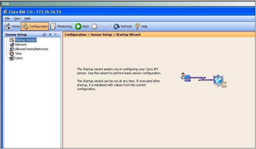256x149 pixels.
Task: Click the Monitoring toolbar label
Action: 64,26
